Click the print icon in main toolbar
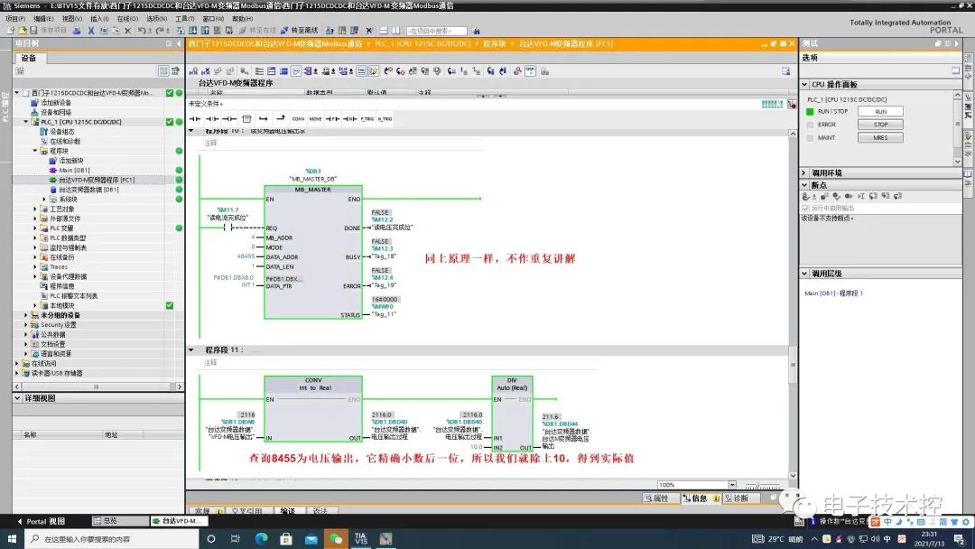The width and height of the screenshot is (975, 549). (77, 31)
